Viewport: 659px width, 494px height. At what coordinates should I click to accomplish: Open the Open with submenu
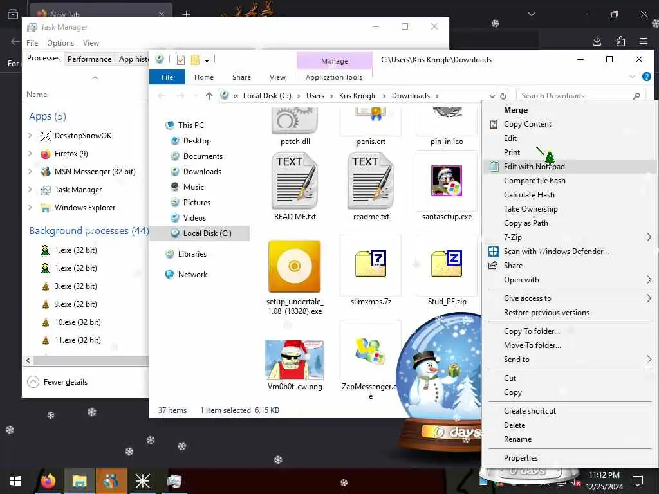coord(570,279)
